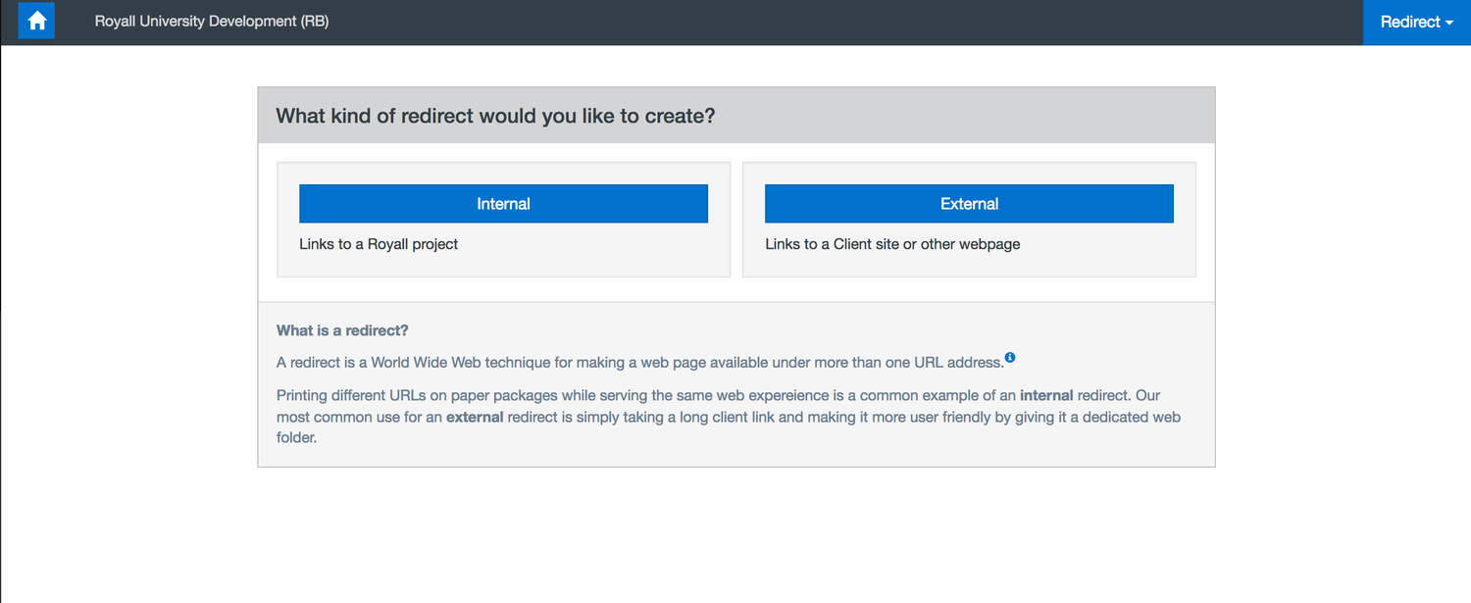Choose External to link a client site
This screenshot has width=1471, height=603.
click(x=969, y=203)
